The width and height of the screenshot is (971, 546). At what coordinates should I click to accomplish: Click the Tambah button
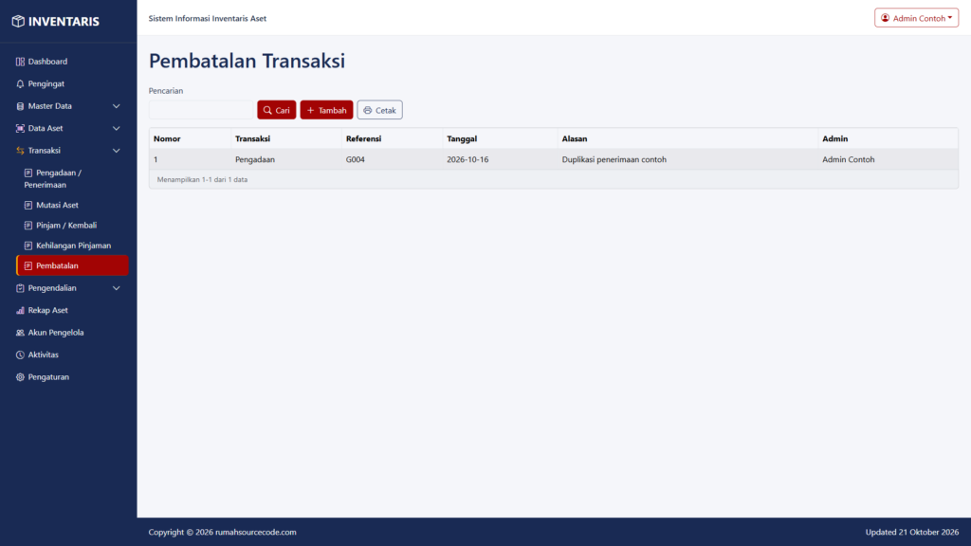point(326,110)
